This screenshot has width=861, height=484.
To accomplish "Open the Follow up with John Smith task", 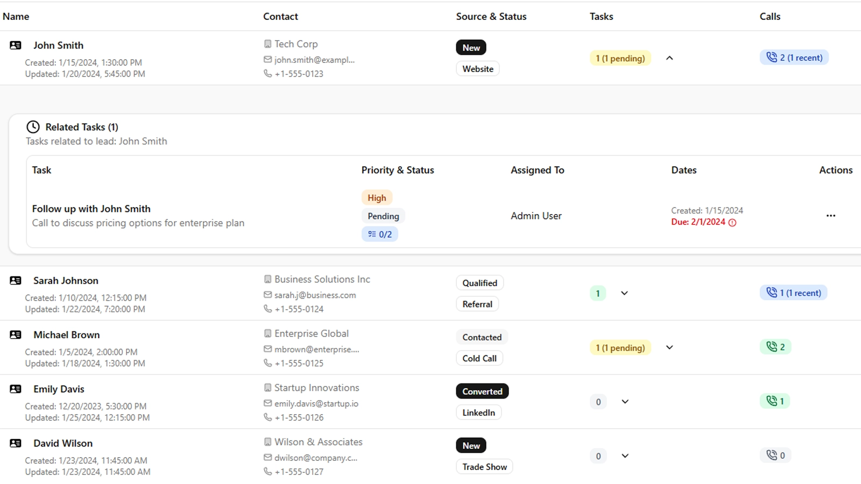I will [91, 209].
